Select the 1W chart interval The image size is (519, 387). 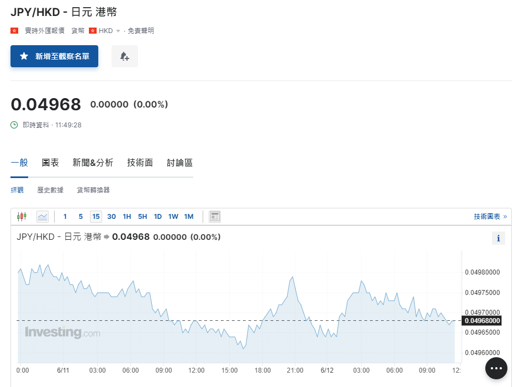tap(173, 217)
